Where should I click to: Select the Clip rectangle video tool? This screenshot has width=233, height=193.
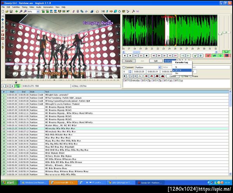coord(3,35)
